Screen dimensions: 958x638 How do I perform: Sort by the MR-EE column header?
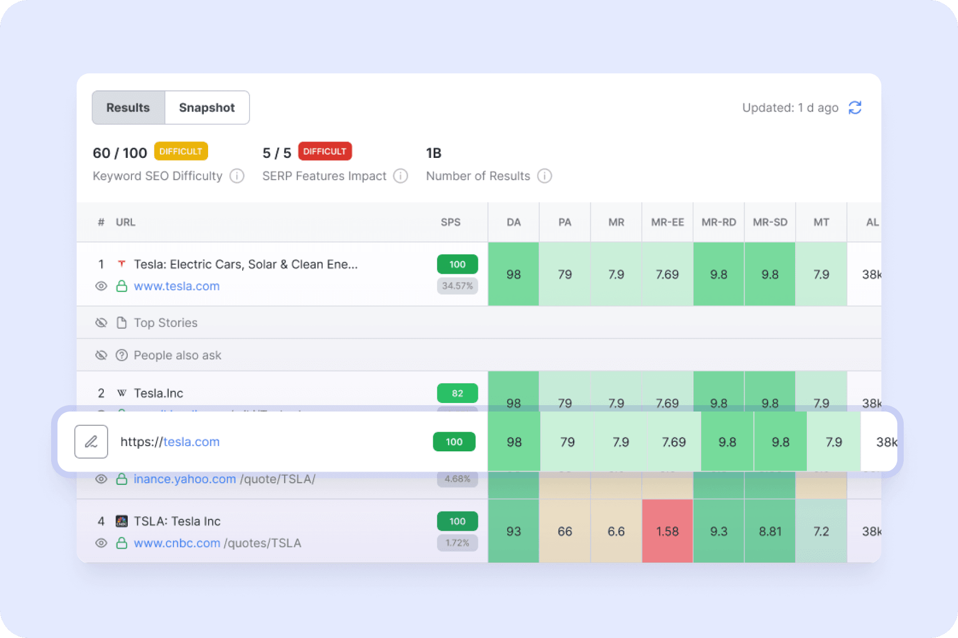tap(667, 222)
